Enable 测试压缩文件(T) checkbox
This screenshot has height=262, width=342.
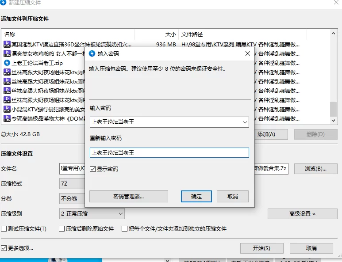[x=4, y=229]
